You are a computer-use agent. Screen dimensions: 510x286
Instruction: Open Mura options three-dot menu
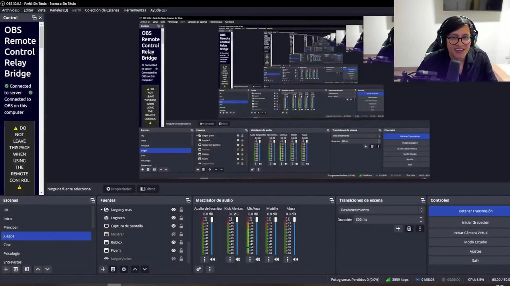288,259
